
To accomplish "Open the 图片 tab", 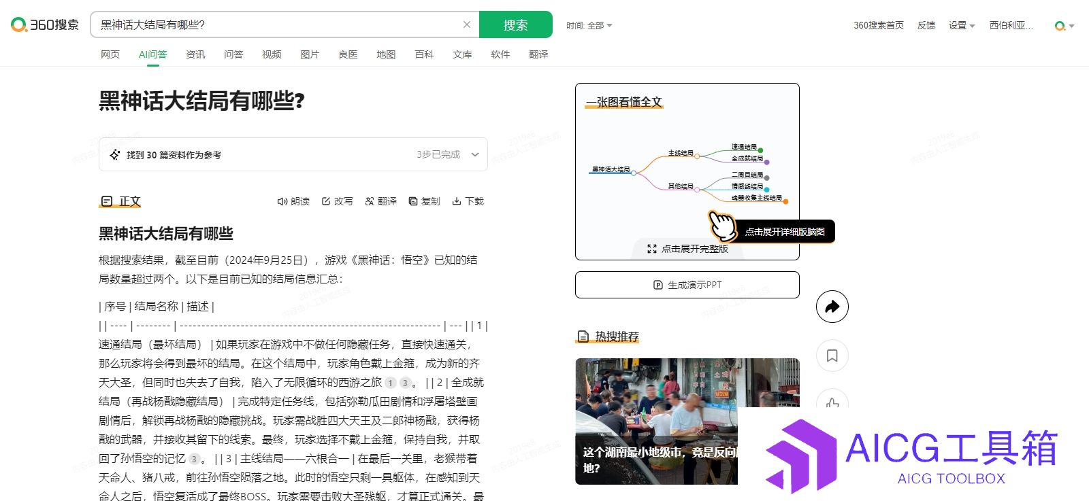I will pyautogui.click(x=310, y=54).
